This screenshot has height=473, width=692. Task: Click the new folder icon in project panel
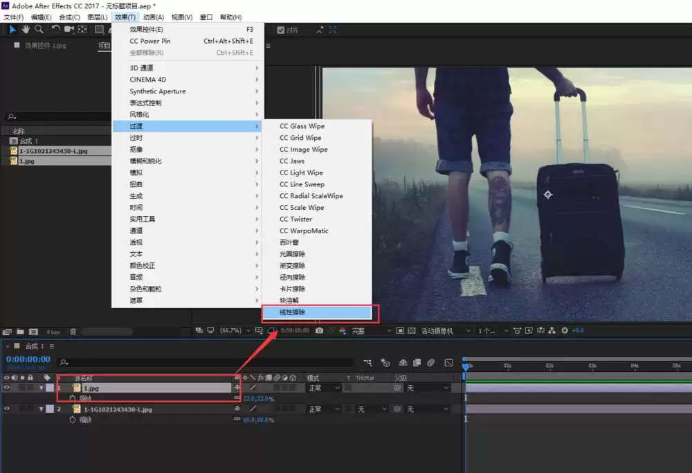[x=20, y=331]
